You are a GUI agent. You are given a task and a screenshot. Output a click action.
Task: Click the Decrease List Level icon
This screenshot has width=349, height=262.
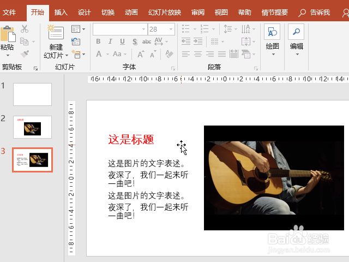point(186,41)
